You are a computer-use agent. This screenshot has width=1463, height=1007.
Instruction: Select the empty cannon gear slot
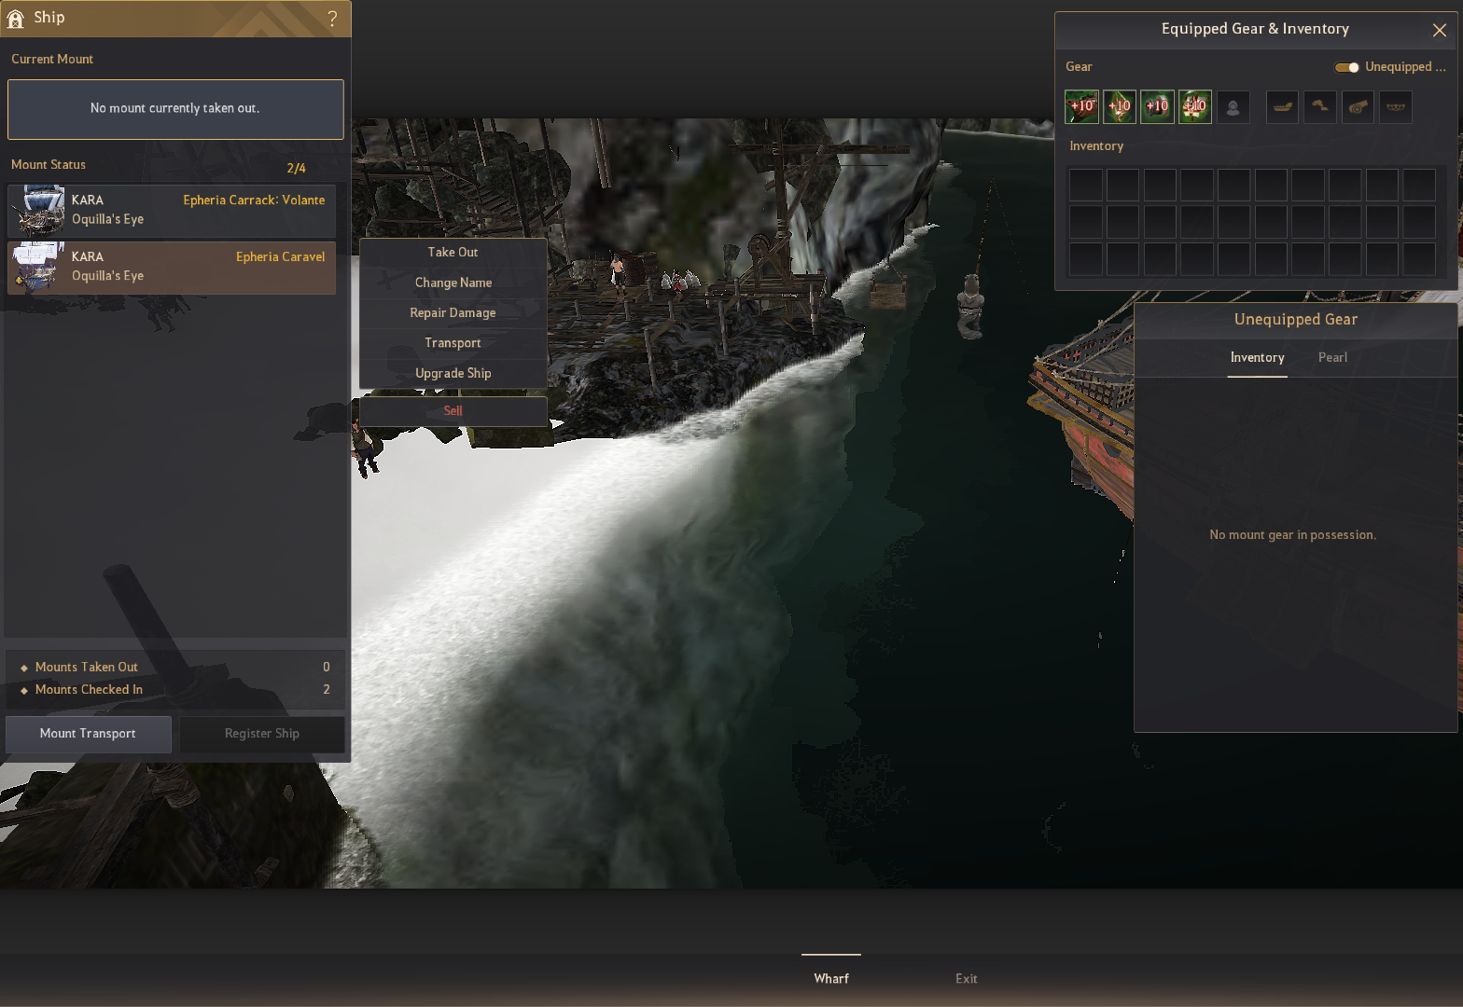1358,107
